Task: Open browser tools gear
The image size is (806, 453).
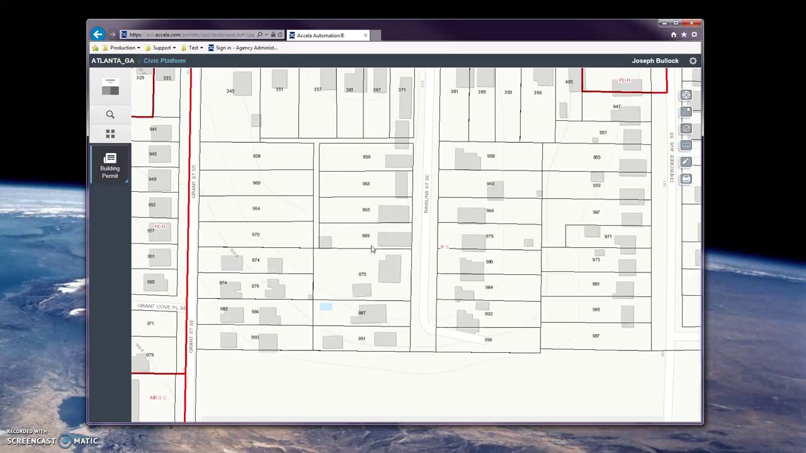Action: tap(695, 35)
